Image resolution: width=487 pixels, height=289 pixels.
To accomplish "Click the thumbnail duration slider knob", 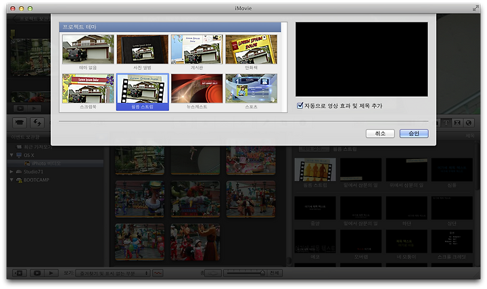I will coord(262,273).
